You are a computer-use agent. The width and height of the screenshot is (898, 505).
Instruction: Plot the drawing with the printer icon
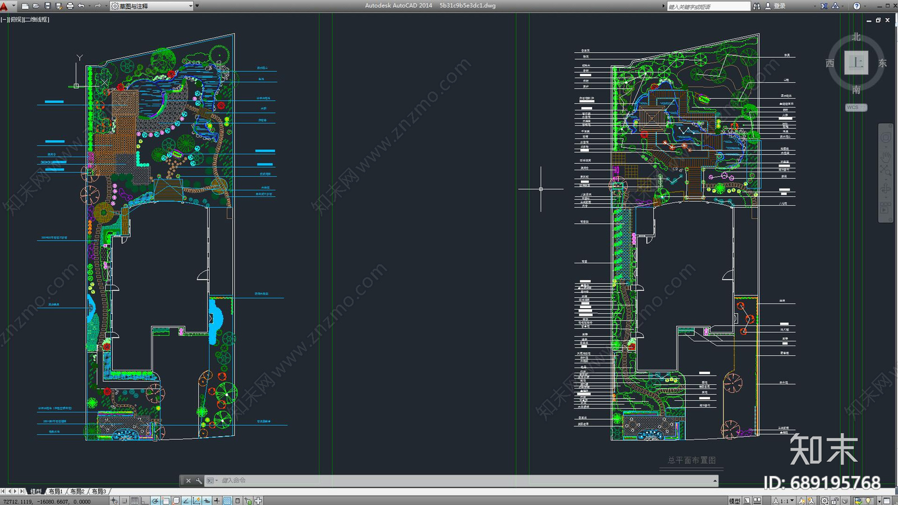[70, 6]
